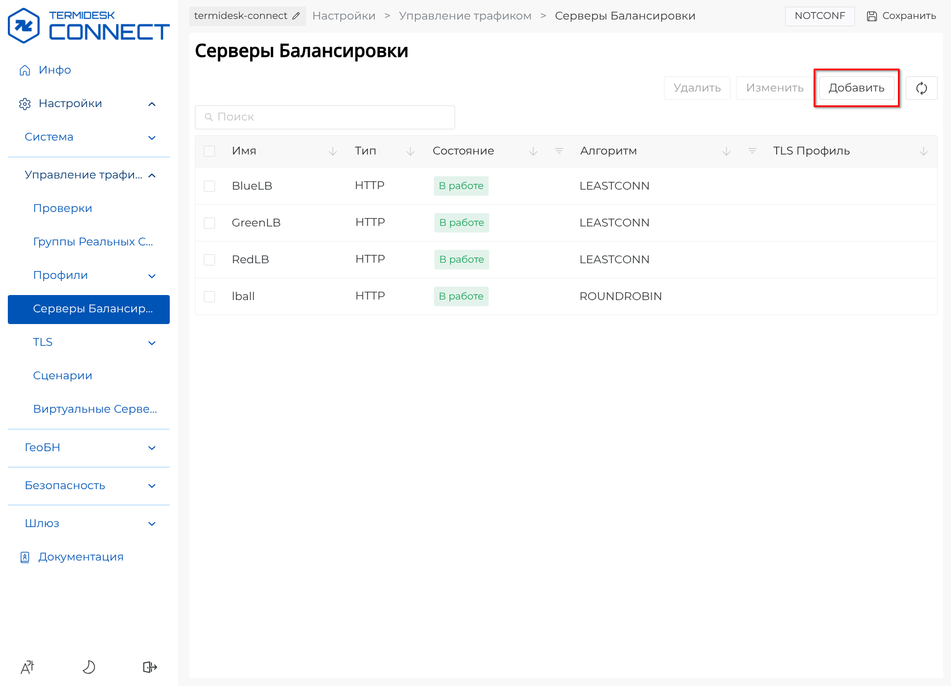Go to the Сценарии sidebar item
Viewport: 951px width, 686px height.
click(x=63, y=376)
